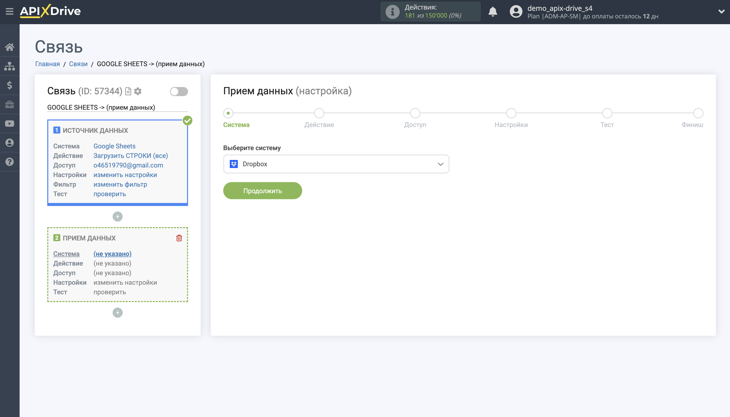Viewport: 730px width, 417px height.
Task: Delete the Прием данных block via trash icon
Action: 179,238
